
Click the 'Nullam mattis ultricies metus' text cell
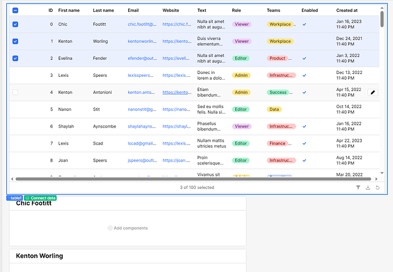211,143
